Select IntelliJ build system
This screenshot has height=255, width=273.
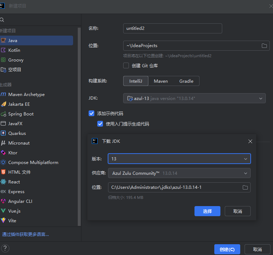click(x=136, y=81)
